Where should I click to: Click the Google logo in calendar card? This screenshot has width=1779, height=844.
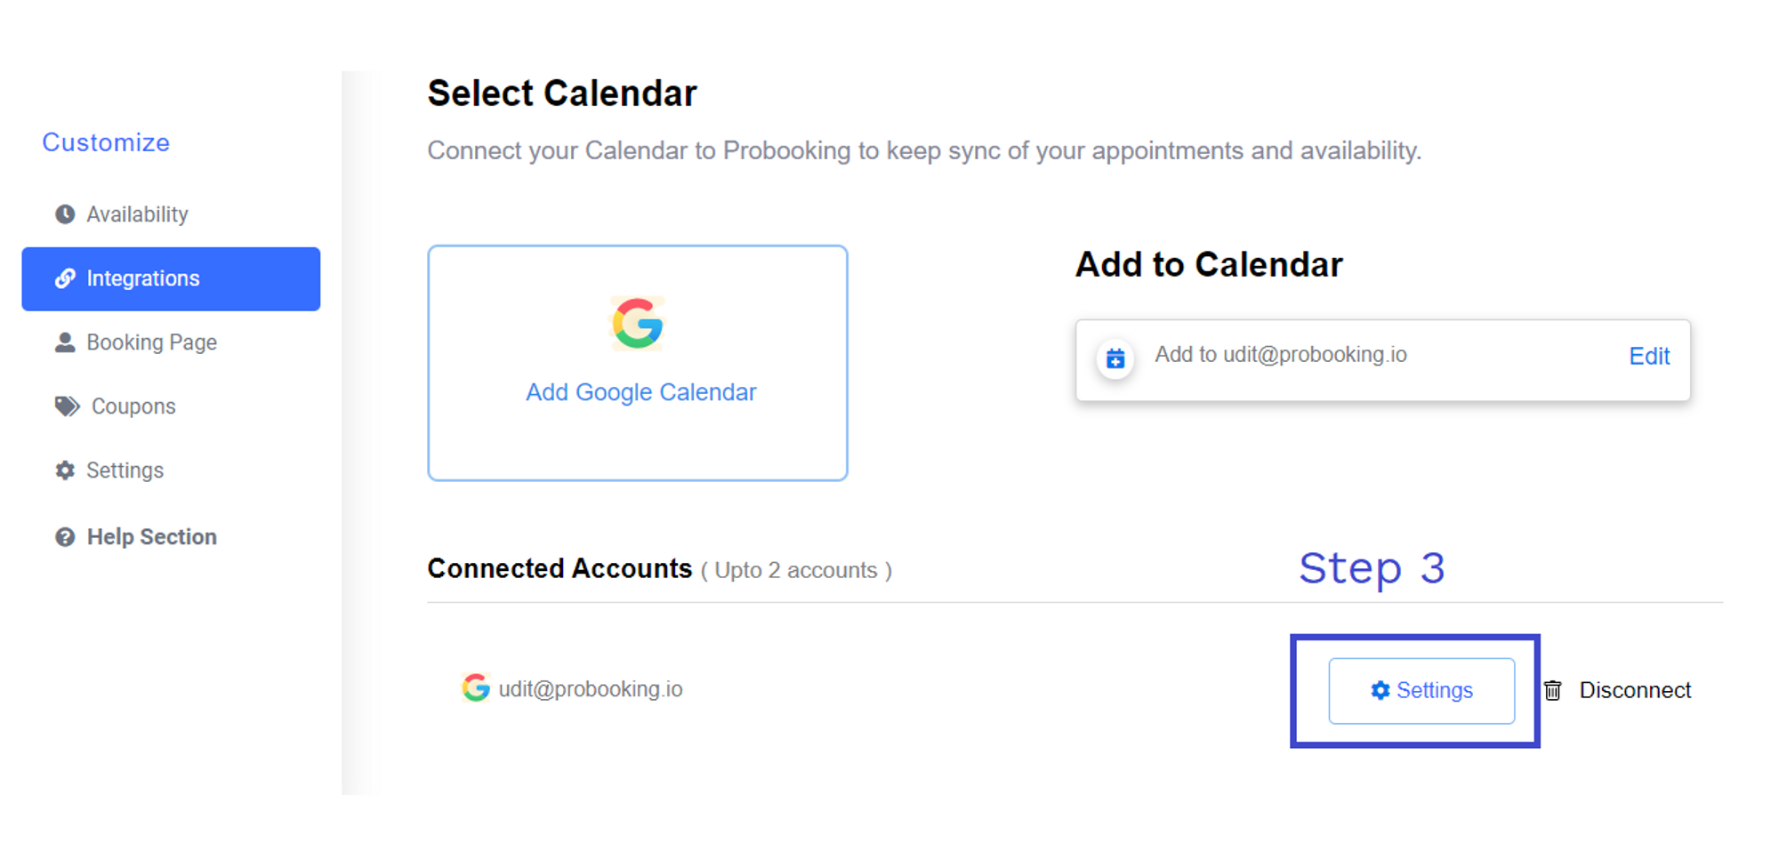(x=638, y=324)
